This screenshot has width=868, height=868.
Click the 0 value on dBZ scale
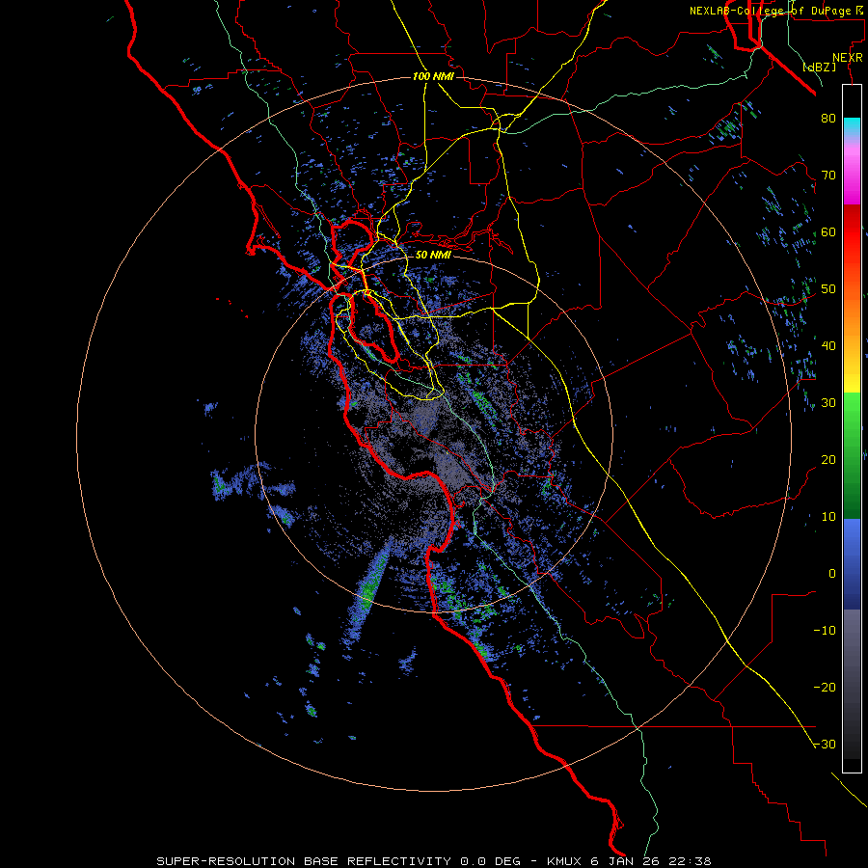click(x=832, y=574)
